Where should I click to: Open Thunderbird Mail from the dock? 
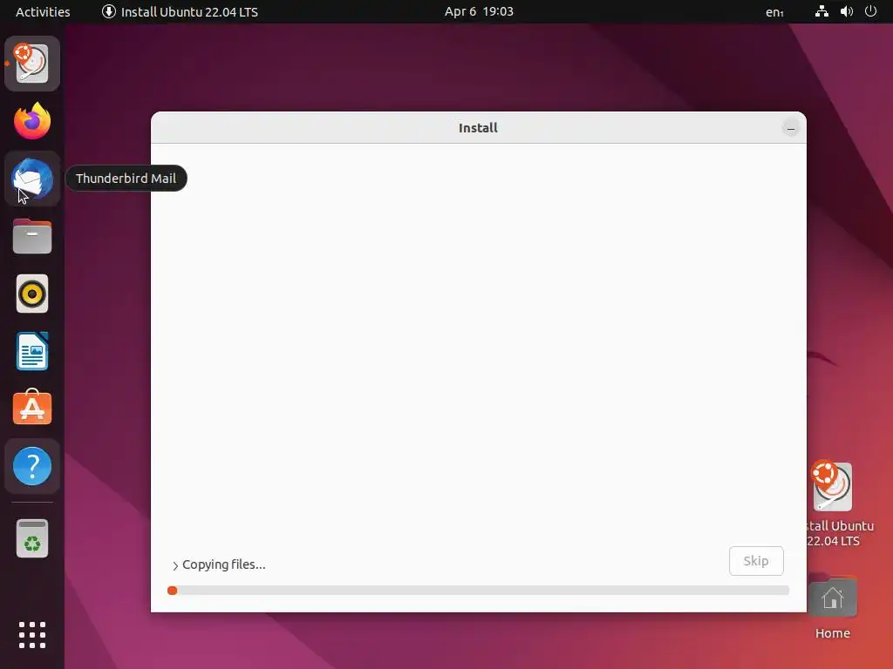[32, 179]
